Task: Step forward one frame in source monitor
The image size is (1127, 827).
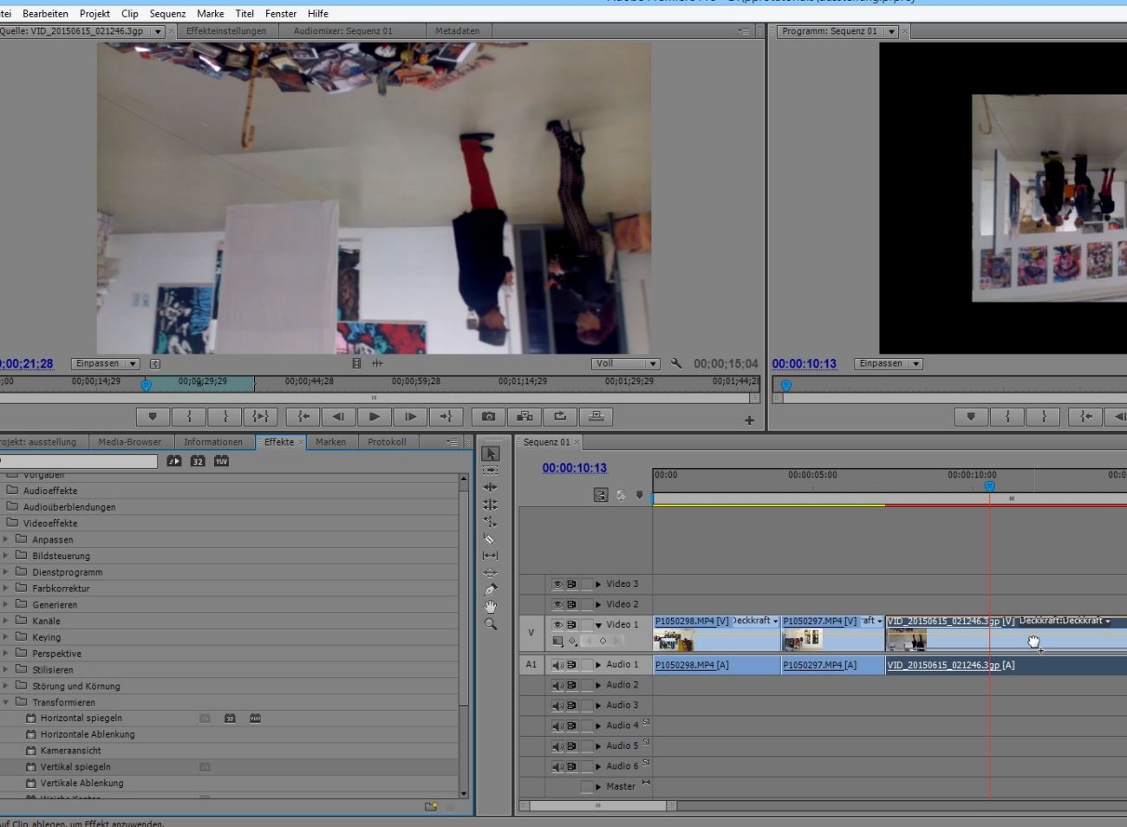Action: coord(410,417)
